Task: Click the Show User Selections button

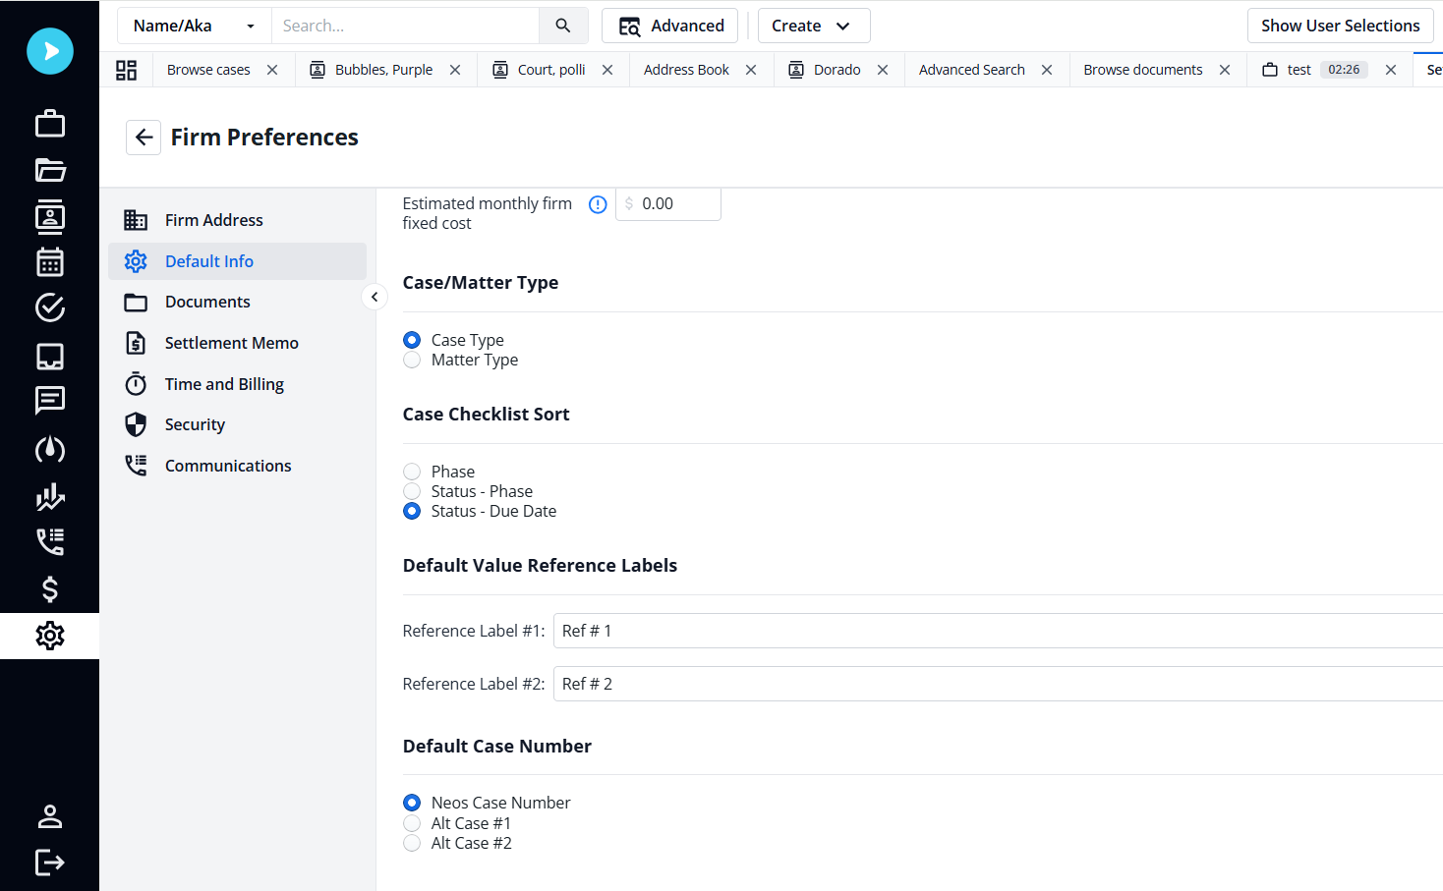Action: click(1340, 26)
